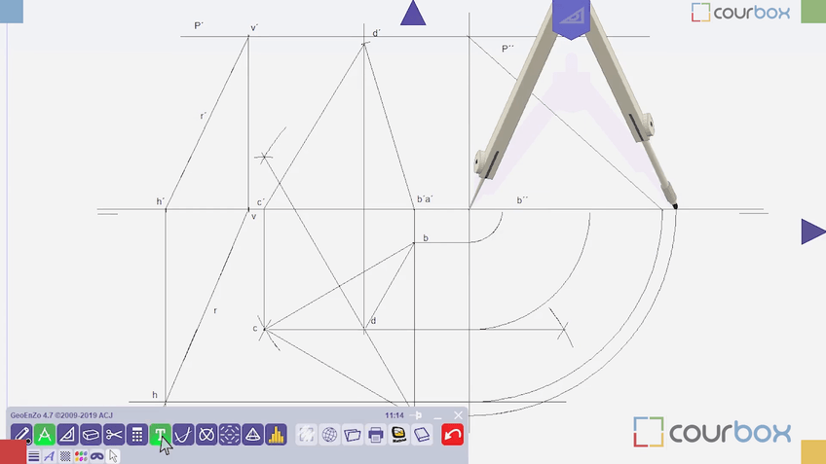
Task: Click the label P'' near the compass
Action: click(x=507, y=49)
